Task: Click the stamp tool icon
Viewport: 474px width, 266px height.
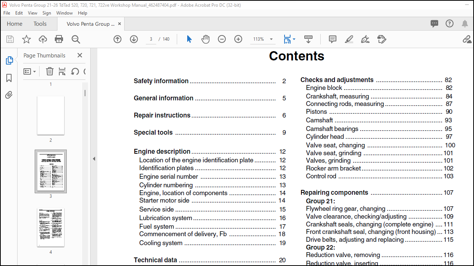Action: [382, 39]
